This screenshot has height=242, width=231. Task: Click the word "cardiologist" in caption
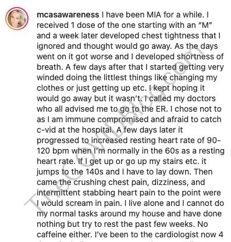click(x=174, y=235)
